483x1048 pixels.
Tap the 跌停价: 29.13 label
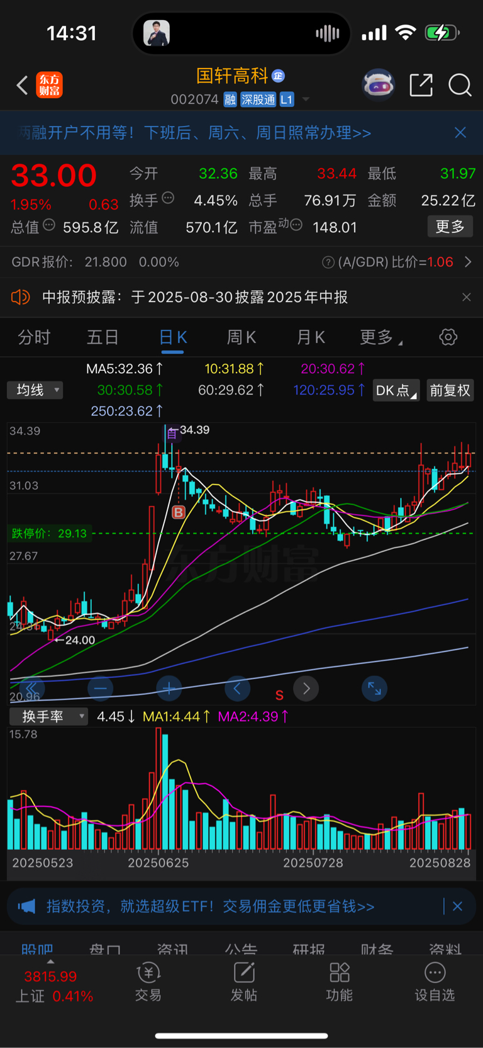(x=49, y=534)
